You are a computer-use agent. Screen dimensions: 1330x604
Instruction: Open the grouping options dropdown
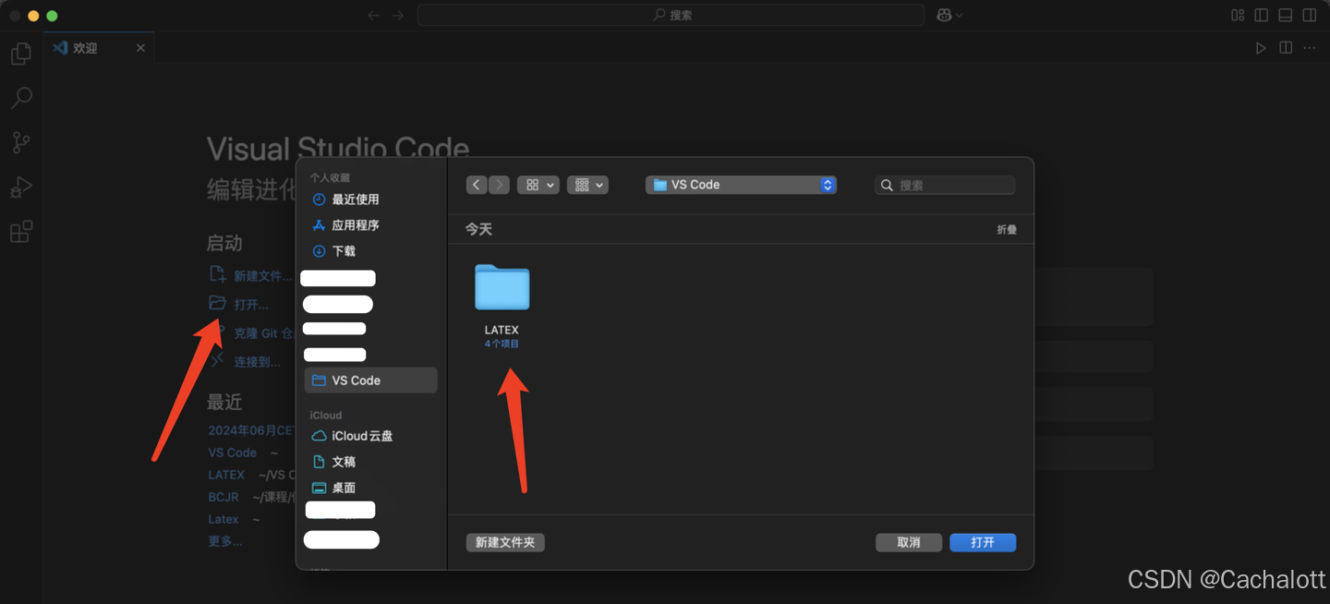click(x=587, y=185)
